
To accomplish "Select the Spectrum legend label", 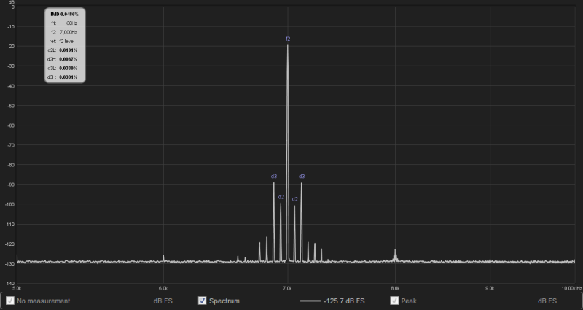I will point(224,301).
